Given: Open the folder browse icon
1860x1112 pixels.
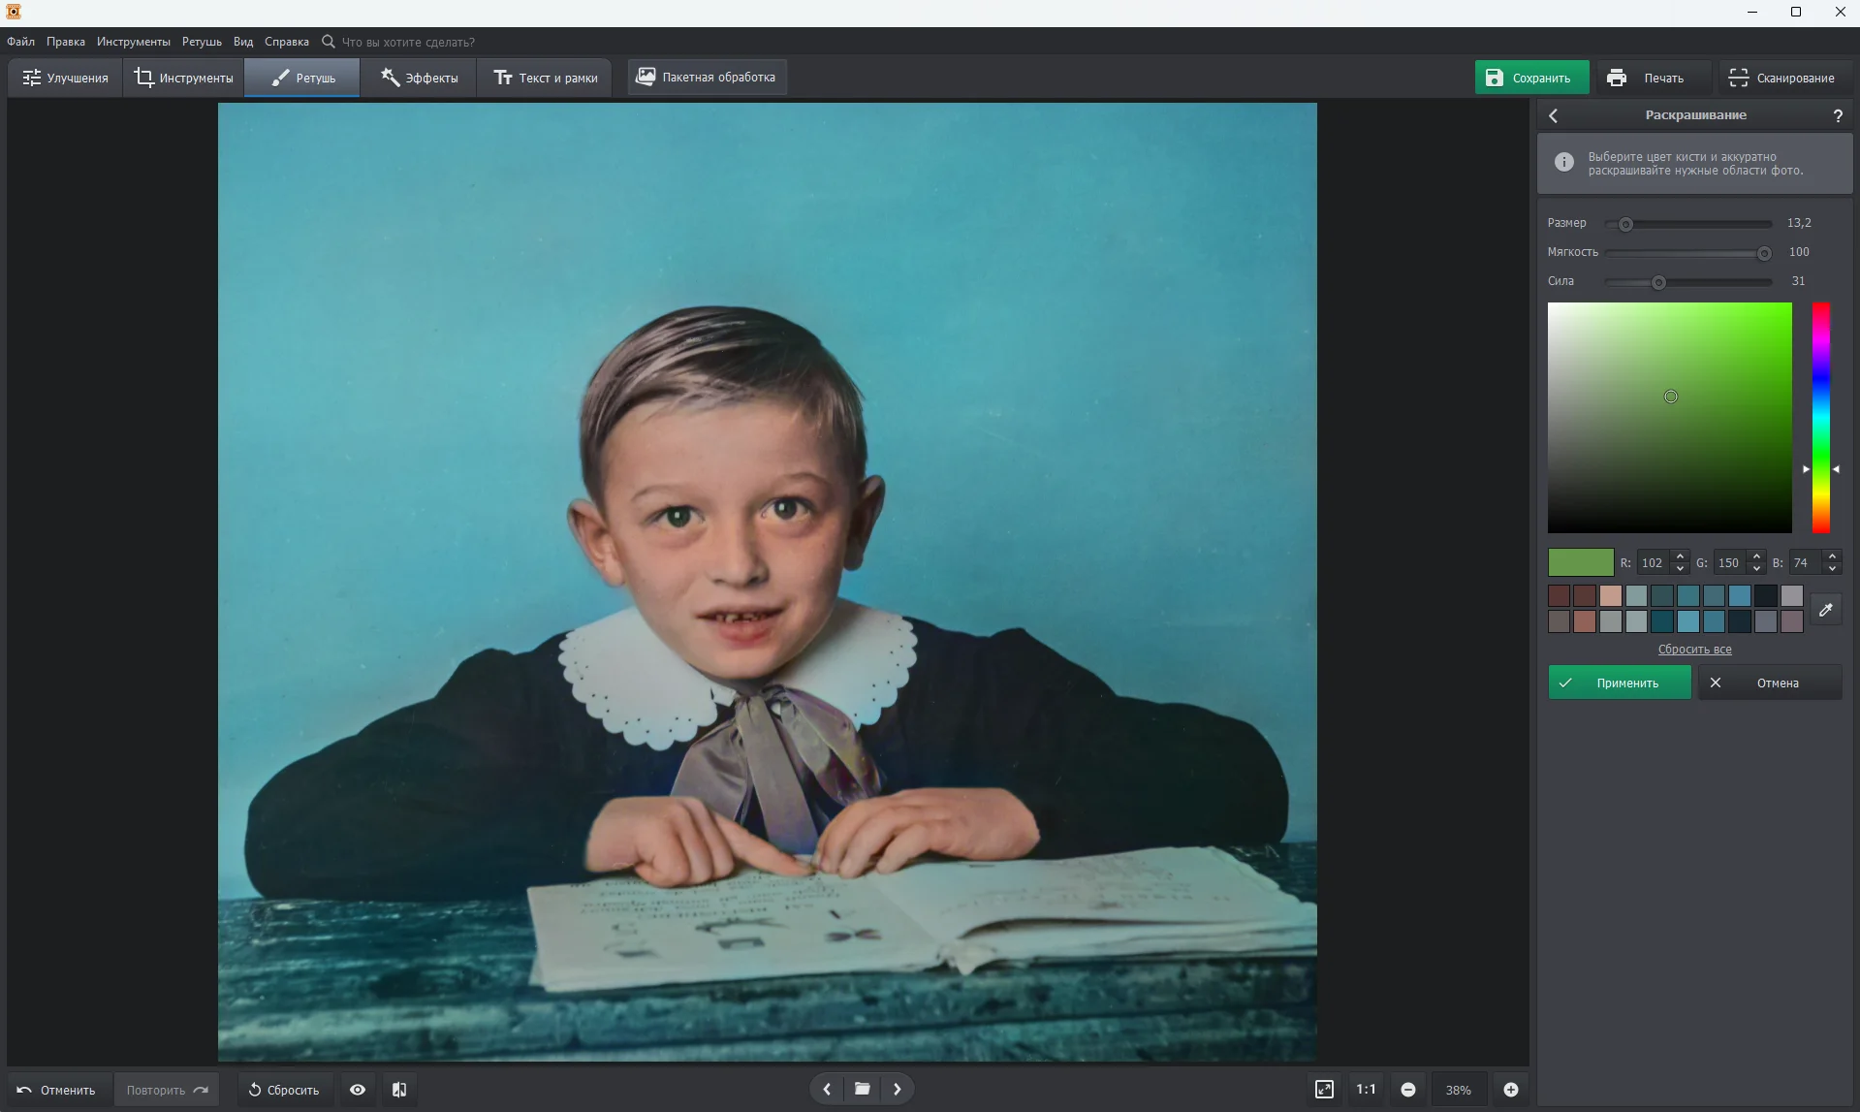Looking at the screenshot, I should coord(862,1089).
